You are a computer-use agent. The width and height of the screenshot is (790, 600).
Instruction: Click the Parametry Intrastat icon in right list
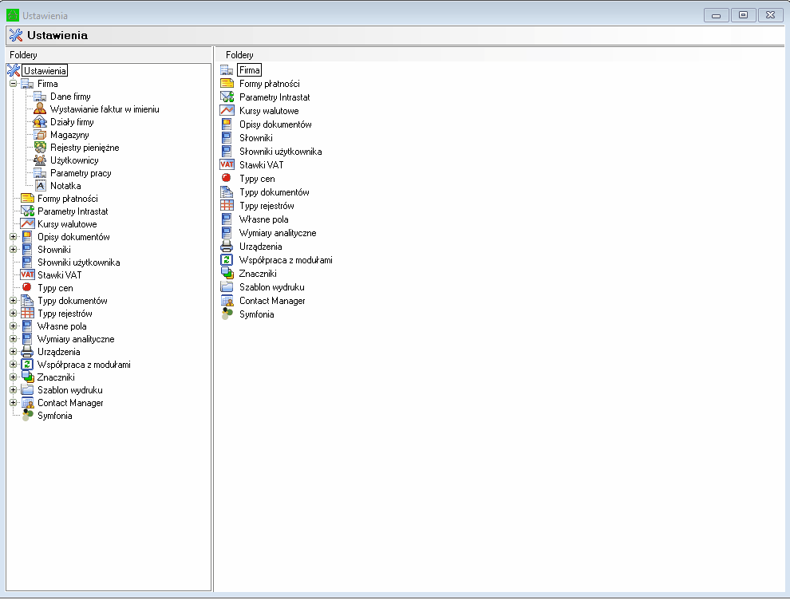click(227, 97)
